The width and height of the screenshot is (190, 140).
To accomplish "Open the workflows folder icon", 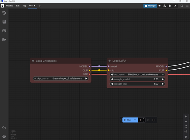I will pyautogui.click(x=4, y=39).
